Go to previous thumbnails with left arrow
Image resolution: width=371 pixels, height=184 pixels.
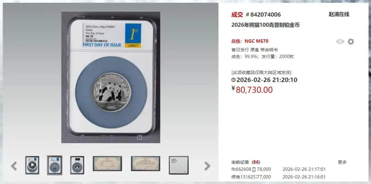pyautogui.click(x=14, y=166)
